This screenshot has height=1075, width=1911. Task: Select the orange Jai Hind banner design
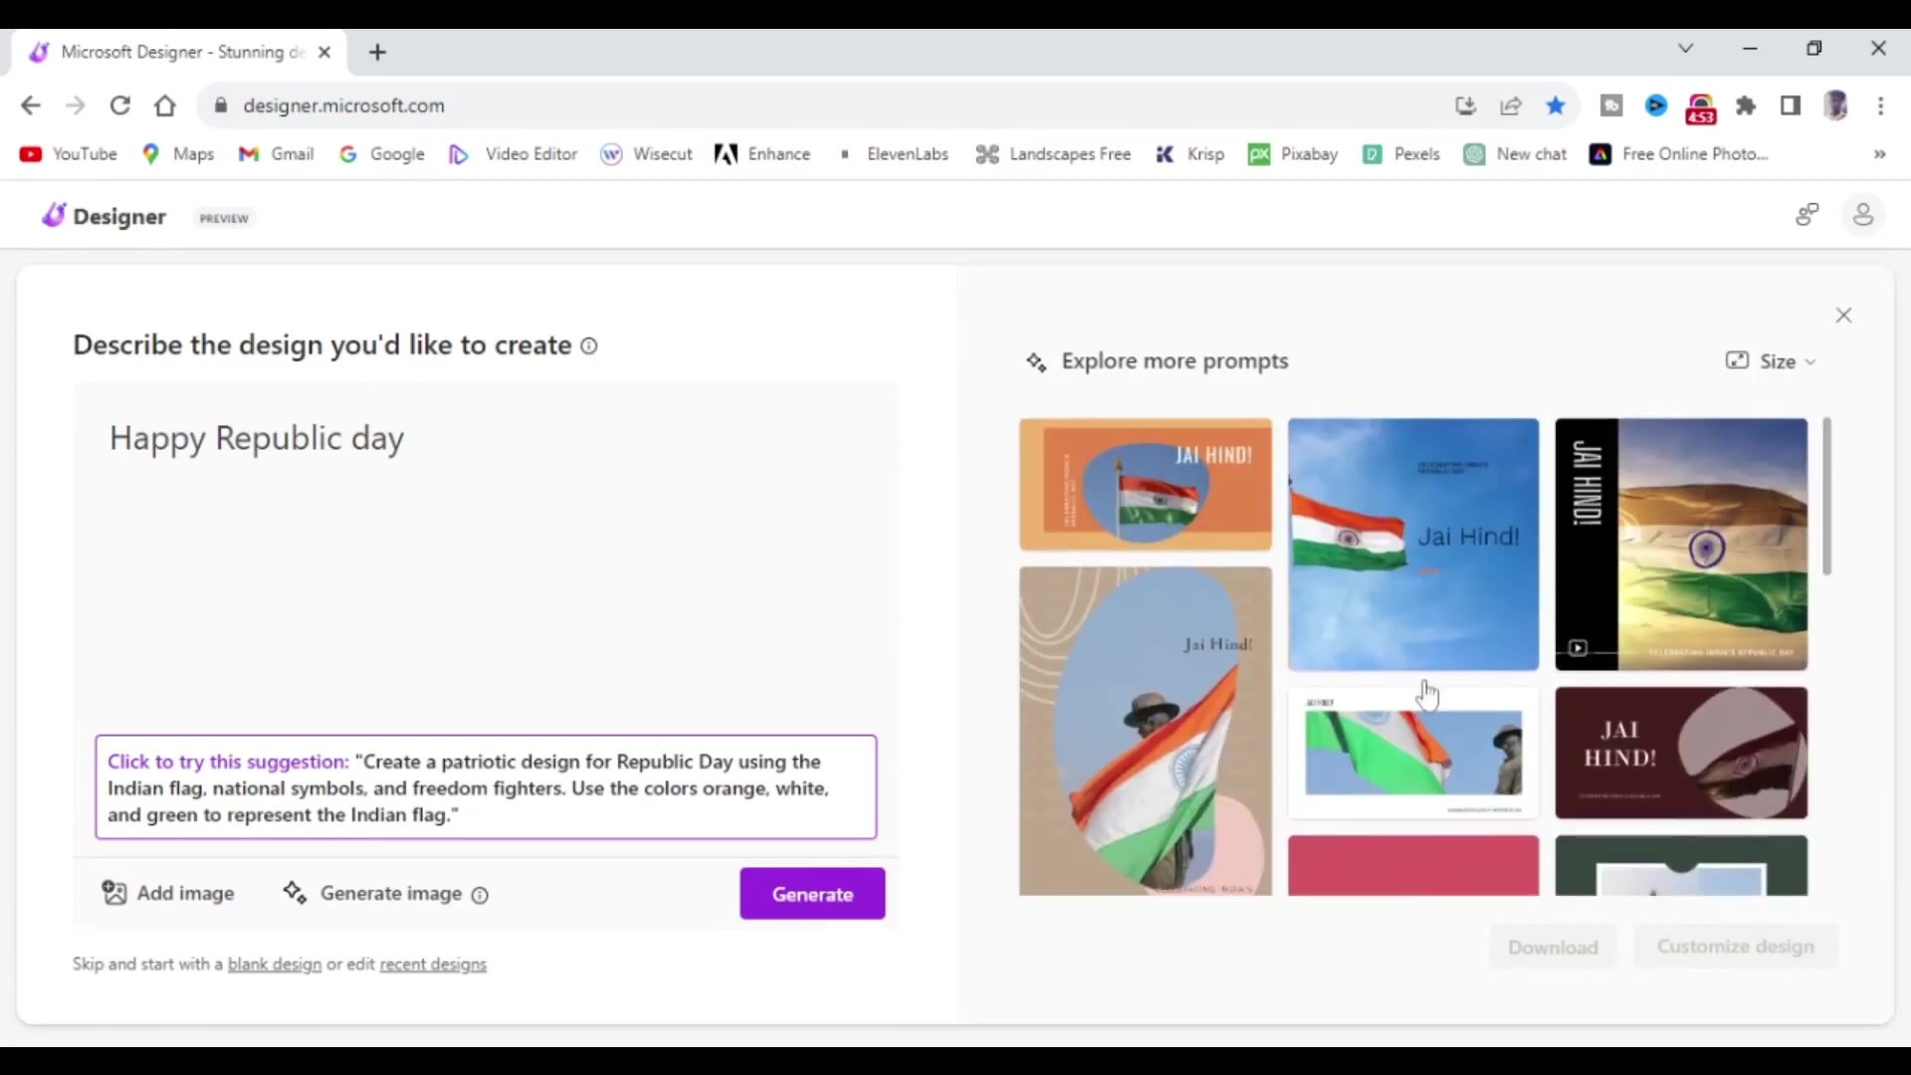point(1146,485)
